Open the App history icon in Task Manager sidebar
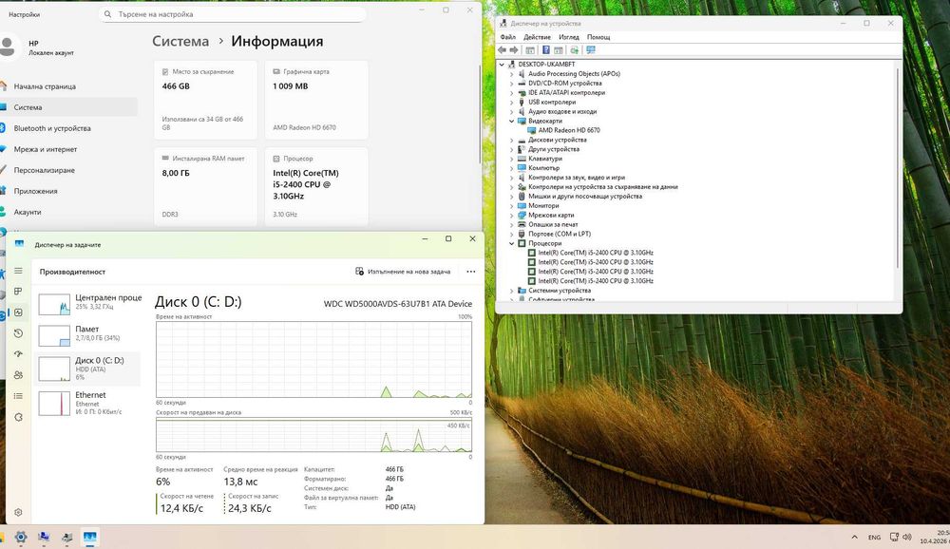Screen dimensions: 950x549 [x=18, y=333]
